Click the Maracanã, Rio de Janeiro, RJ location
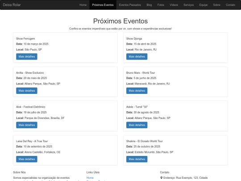Screen dimensions: 241x181 point(152,84)
